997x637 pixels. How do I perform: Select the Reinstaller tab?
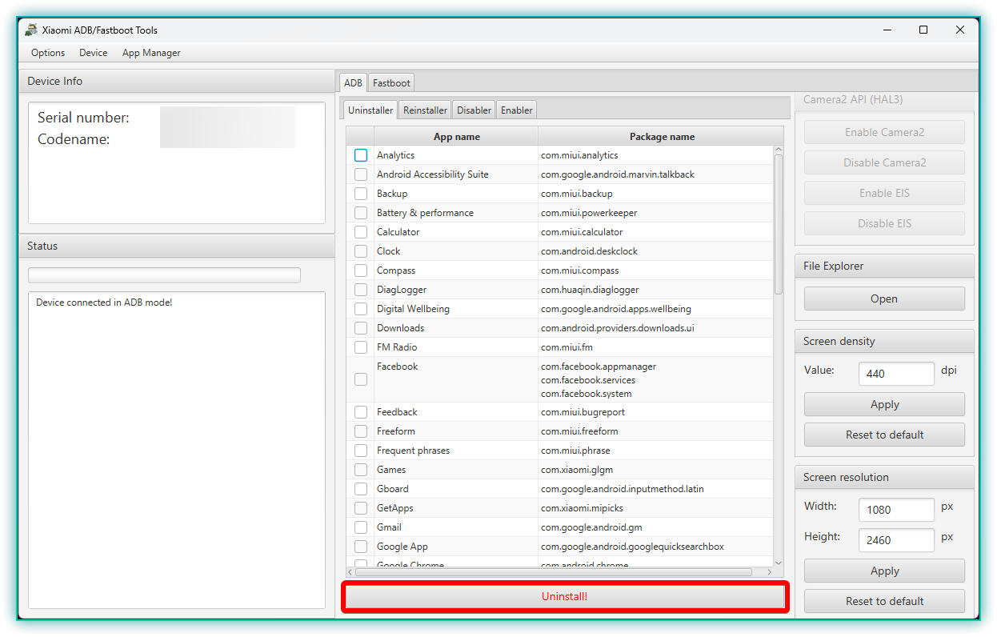pyautogui.click(x=425, y=110)
